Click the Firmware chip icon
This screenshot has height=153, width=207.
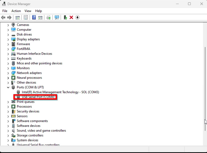click(13, 44)
